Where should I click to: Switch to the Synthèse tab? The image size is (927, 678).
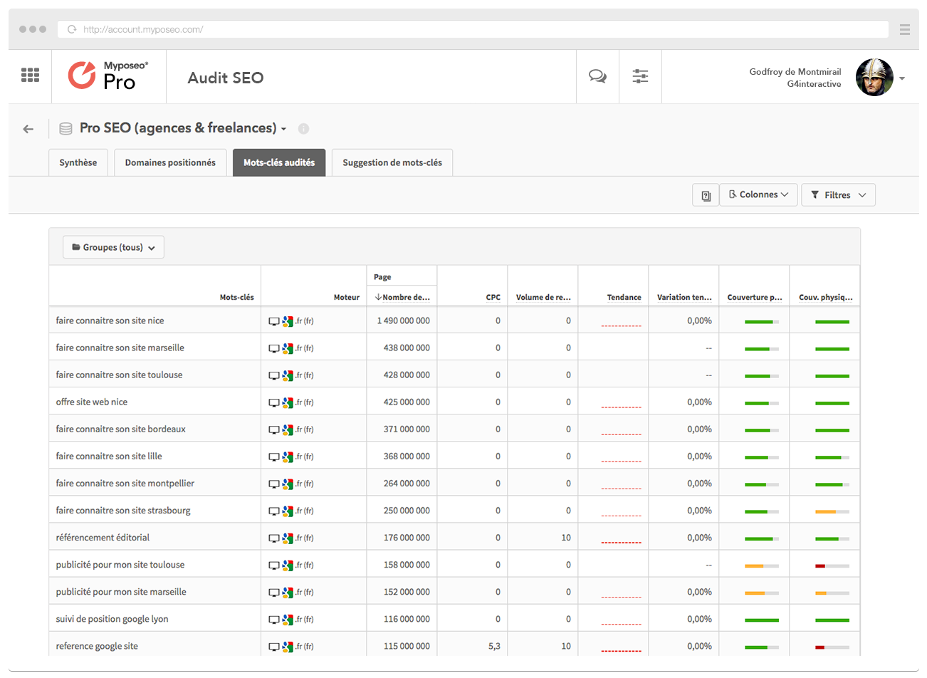pyautogui.click(x=78, y=162)
